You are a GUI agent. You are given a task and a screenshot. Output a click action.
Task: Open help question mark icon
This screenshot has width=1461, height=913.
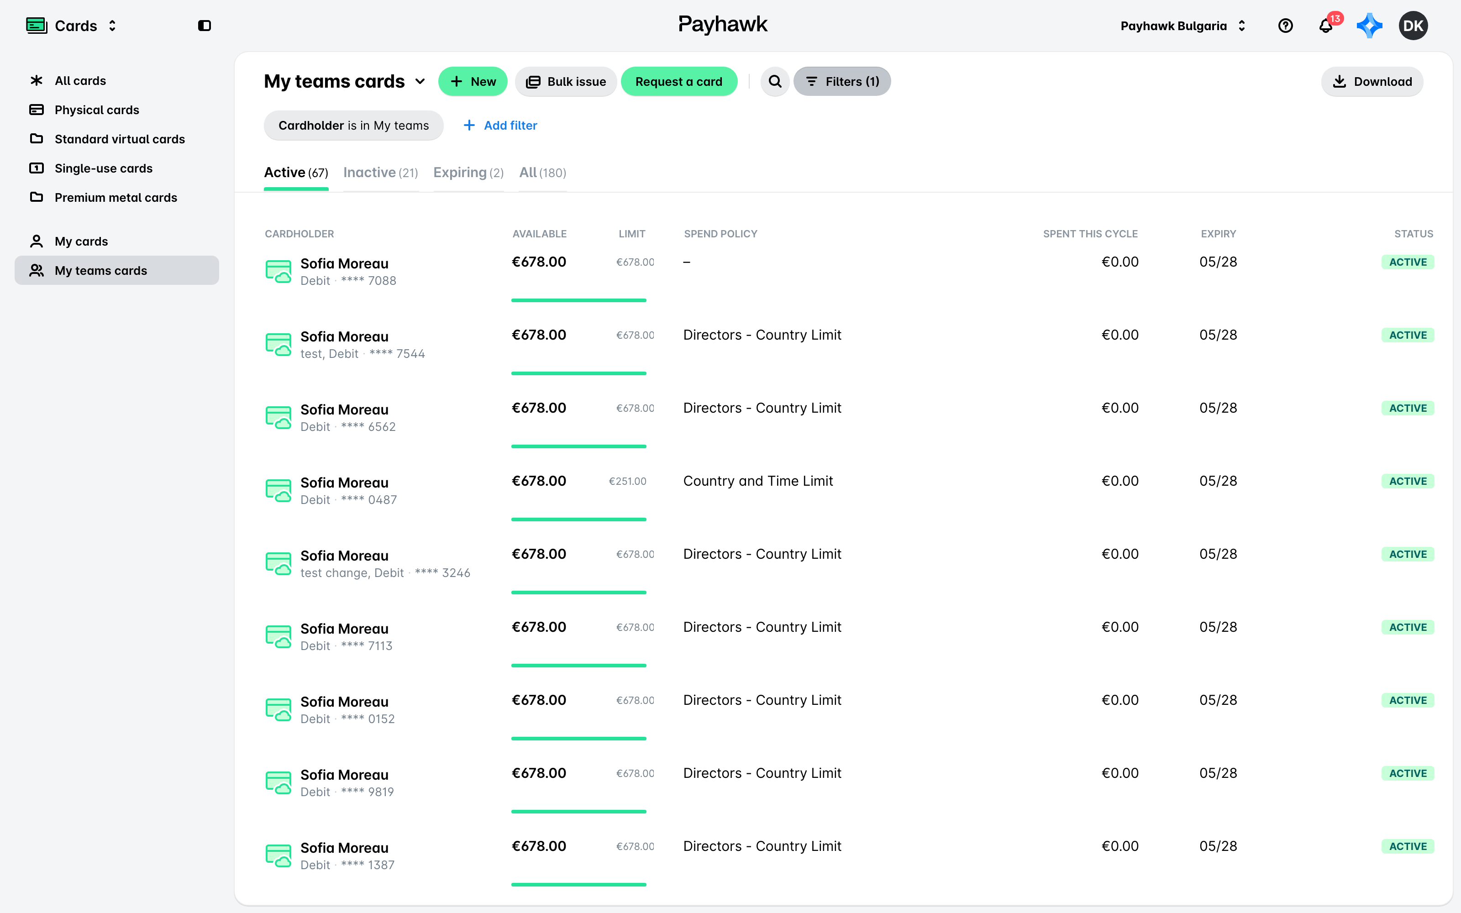[x=1285, y=26]
